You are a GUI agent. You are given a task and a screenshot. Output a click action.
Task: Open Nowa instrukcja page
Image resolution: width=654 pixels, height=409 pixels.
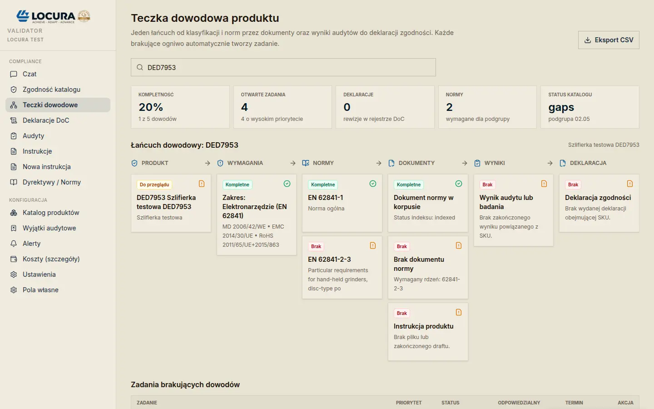58,167
